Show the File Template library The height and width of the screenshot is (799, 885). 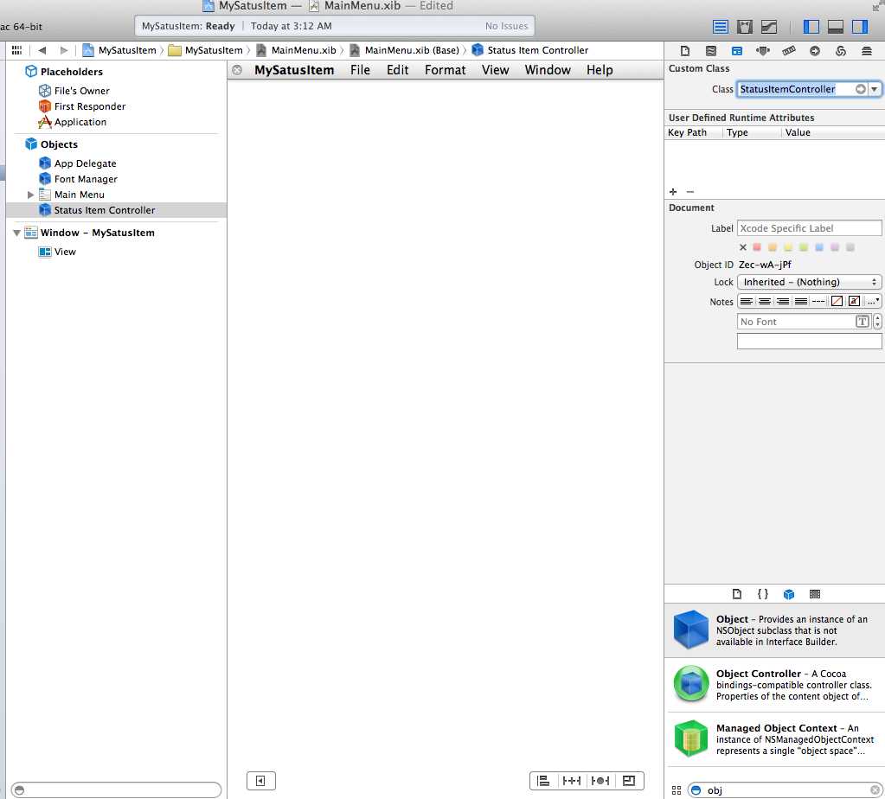pos(736,593)
